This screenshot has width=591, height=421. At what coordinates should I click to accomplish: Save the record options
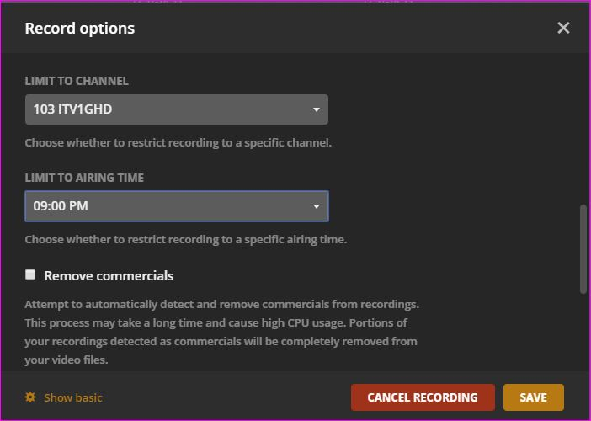point(533,397)
